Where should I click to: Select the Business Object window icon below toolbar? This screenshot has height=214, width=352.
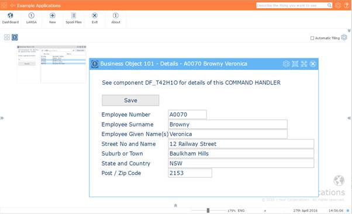(x=15, y=37)
